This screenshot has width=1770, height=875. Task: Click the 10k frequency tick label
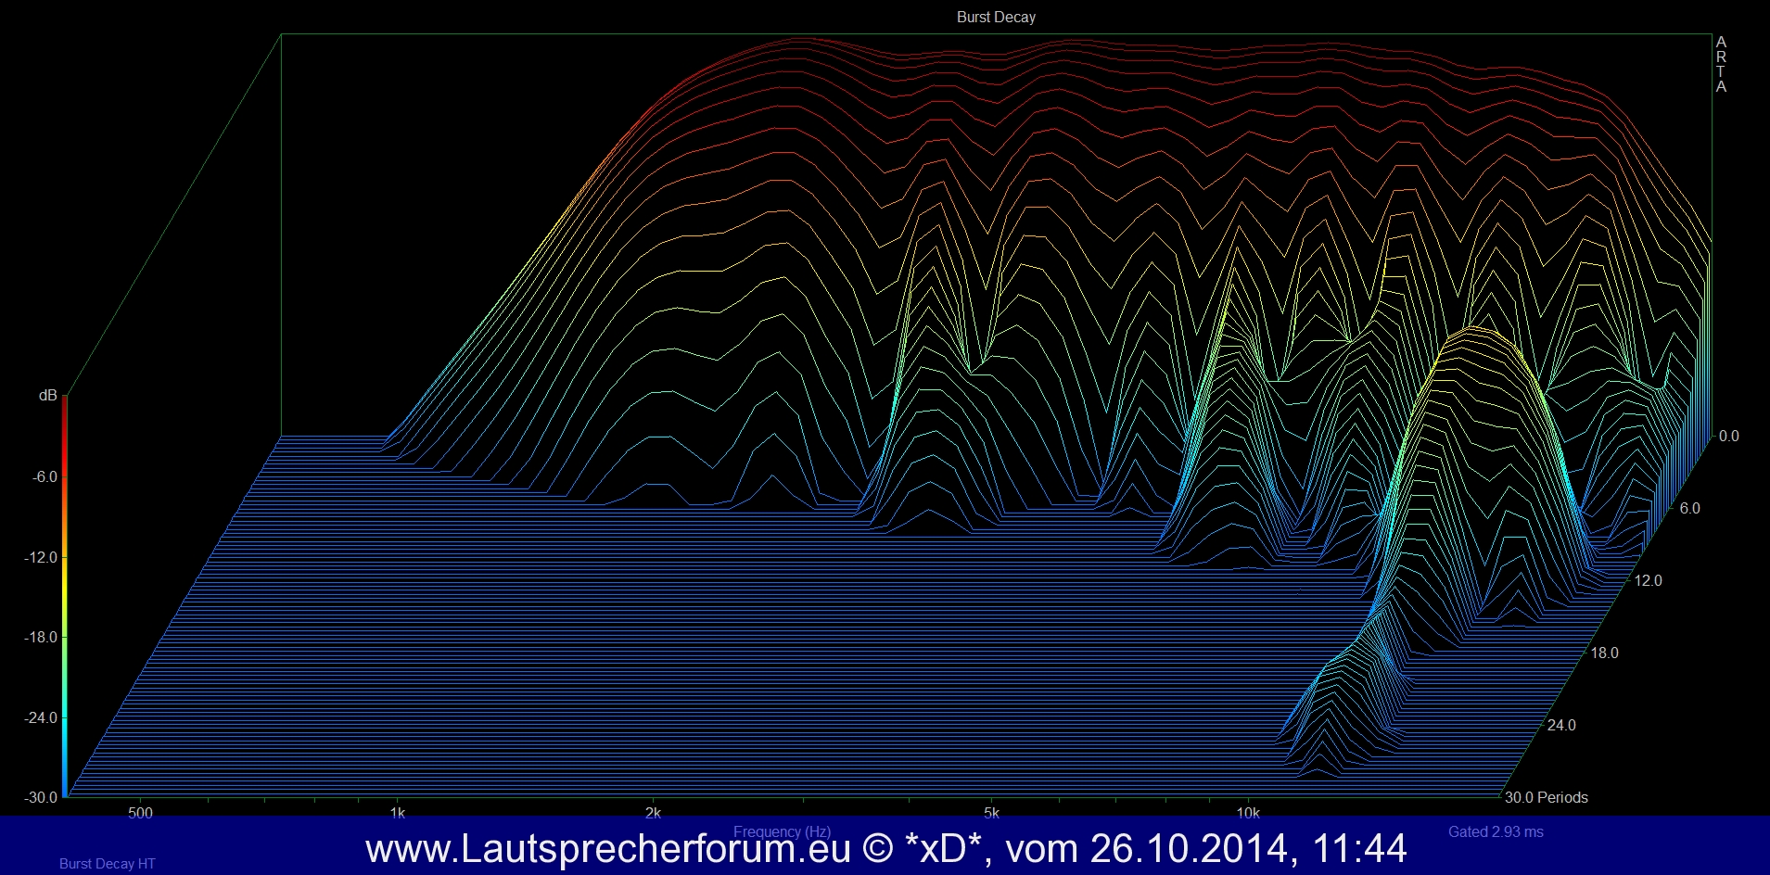point(1248,813)
